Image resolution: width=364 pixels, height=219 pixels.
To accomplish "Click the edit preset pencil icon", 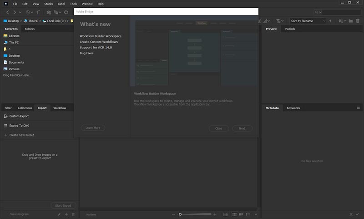I will [59, 214].
